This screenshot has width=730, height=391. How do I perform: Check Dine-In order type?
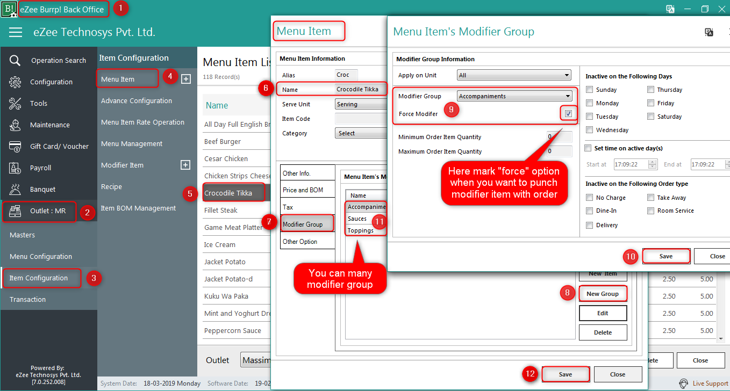590,211
